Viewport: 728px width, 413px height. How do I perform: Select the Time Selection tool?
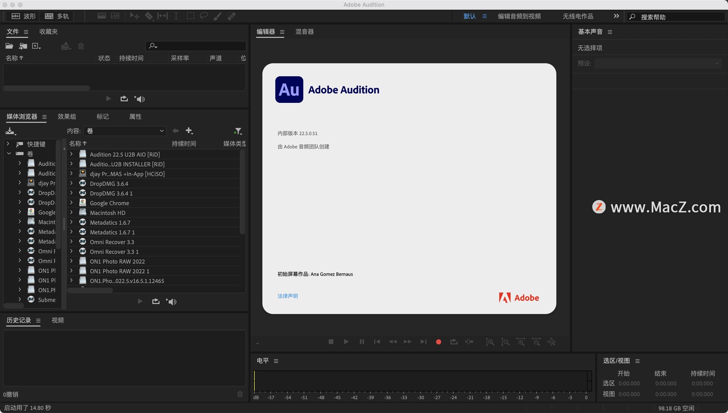[x=176, y=16]
